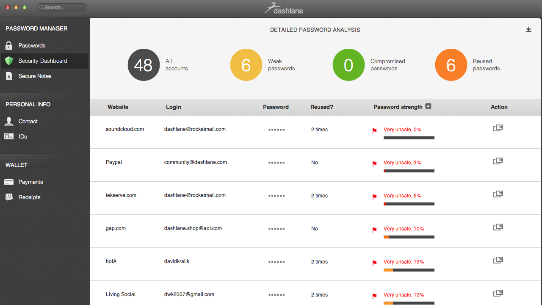This screenshot has height=305, width=542.
Task: Click the green shield Security Dashboard icon
Action: click(x=9, y=61)
